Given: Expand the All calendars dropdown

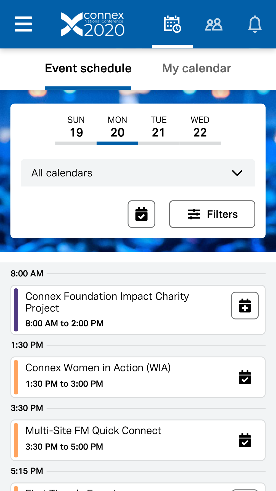Looking at the screenshot, I should tap(138, 173).
